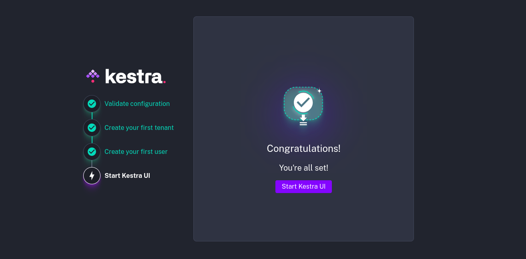Viewport: 526px width, 259px height.
Task: Click the kestra wordmark text
Action: [x=135, y=76]
